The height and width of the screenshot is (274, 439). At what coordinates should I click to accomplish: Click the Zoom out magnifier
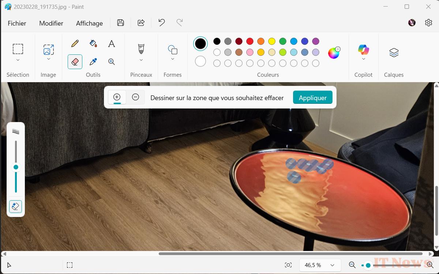click(x=352, y=265)
